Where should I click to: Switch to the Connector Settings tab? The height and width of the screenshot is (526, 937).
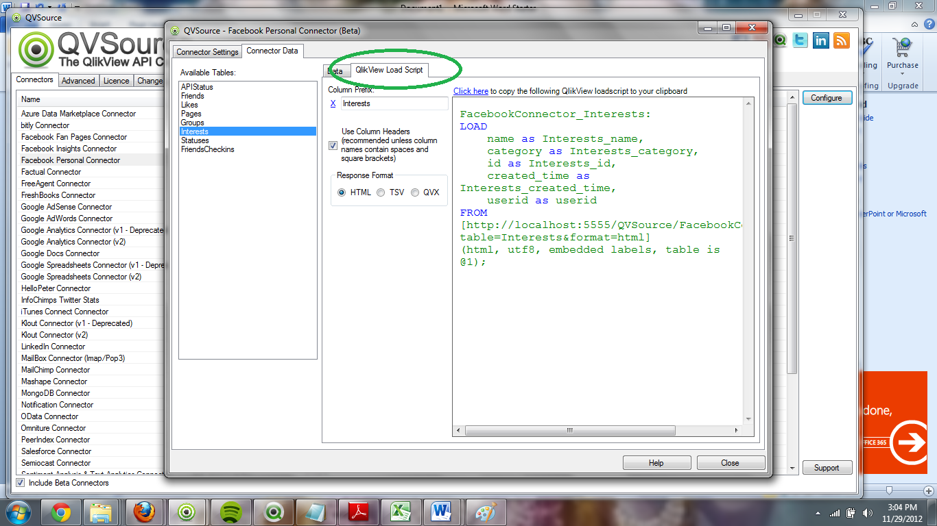pyautogui.click(x=207, y=52)
